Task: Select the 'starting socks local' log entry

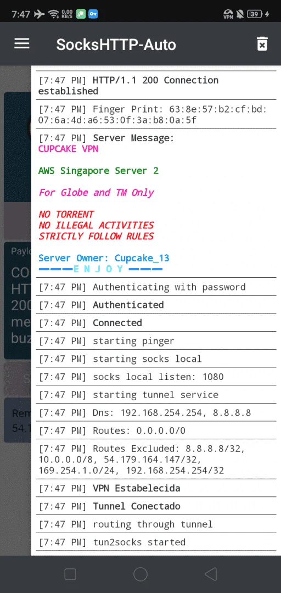Action: (156, 359)
